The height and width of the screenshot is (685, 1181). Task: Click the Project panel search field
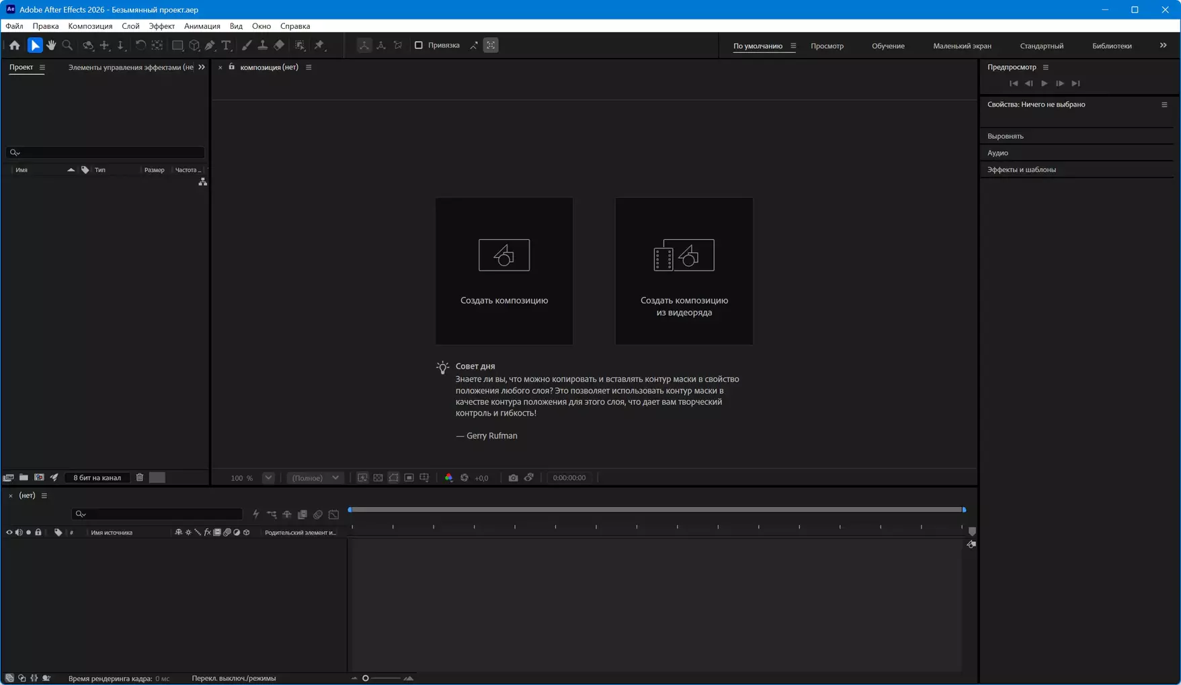(x=108, y=152)
